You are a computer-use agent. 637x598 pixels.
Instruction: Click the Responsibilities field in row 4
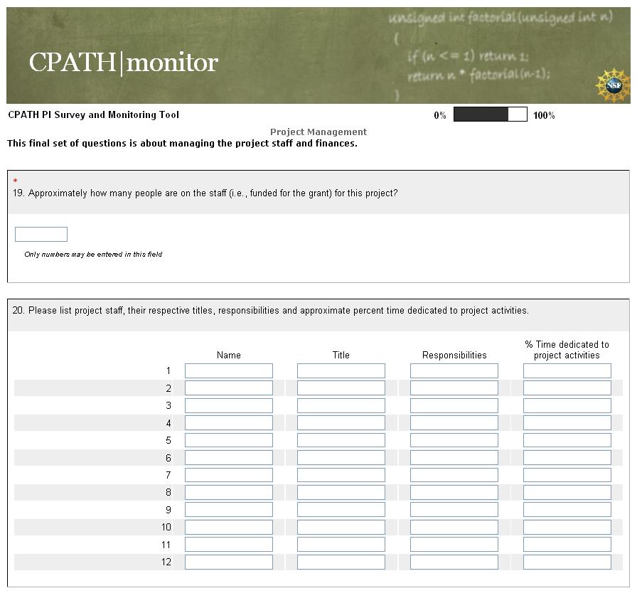454,423
